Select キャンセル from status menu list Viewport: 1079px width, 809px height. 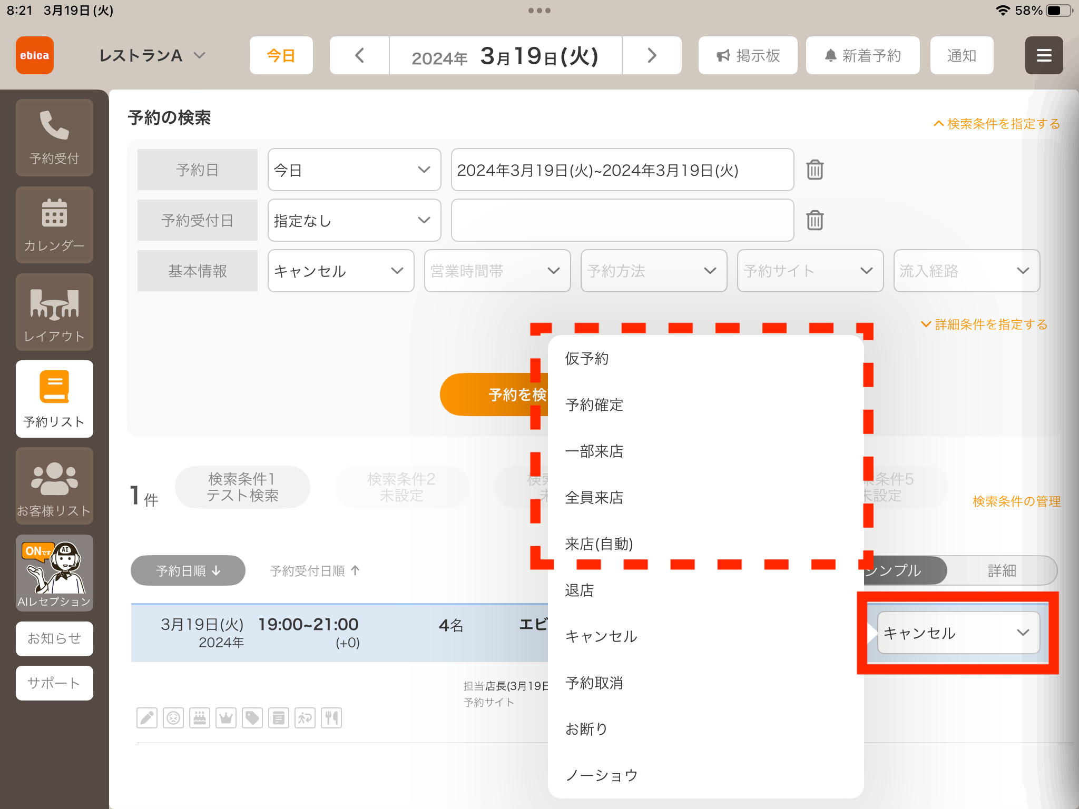click(705, 637)
